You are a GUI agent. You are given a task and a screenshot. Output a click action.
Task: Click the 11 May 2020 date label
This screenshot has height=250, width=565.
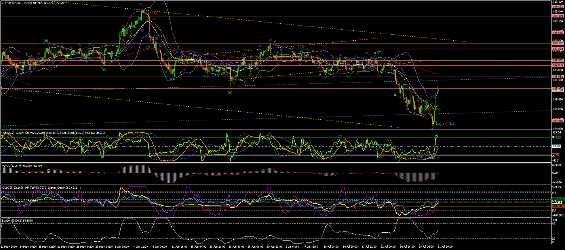pos(9,247)
